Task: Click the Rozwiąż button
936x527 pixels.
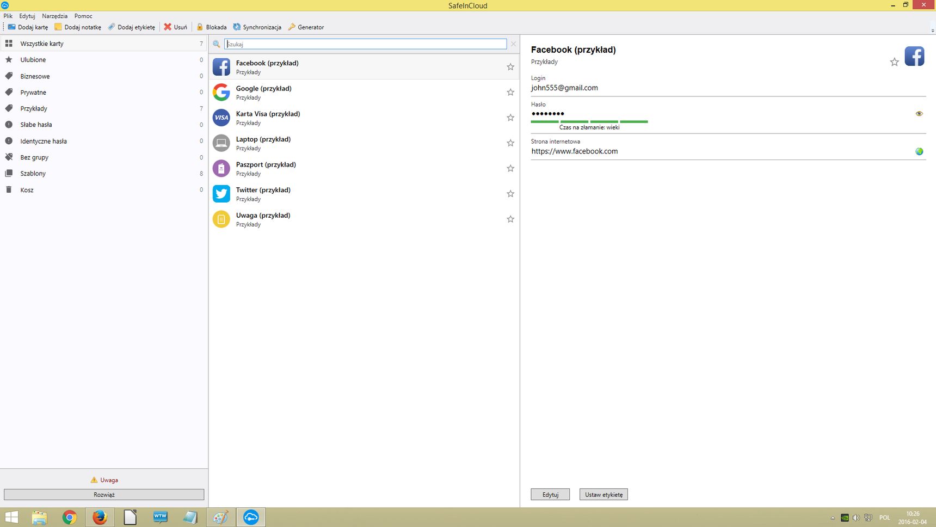Action: point(104,494)
